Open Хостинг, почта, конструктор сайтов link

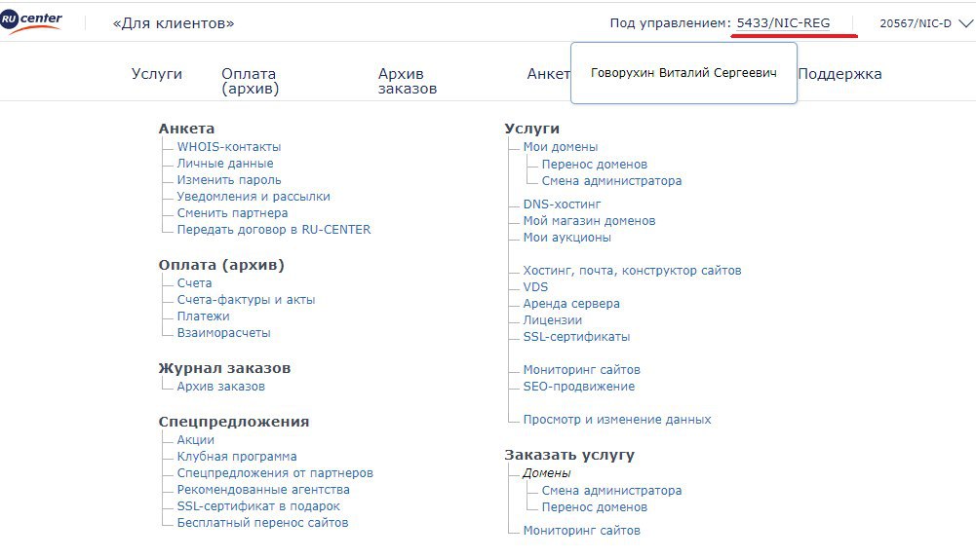[x=632, y=271]
